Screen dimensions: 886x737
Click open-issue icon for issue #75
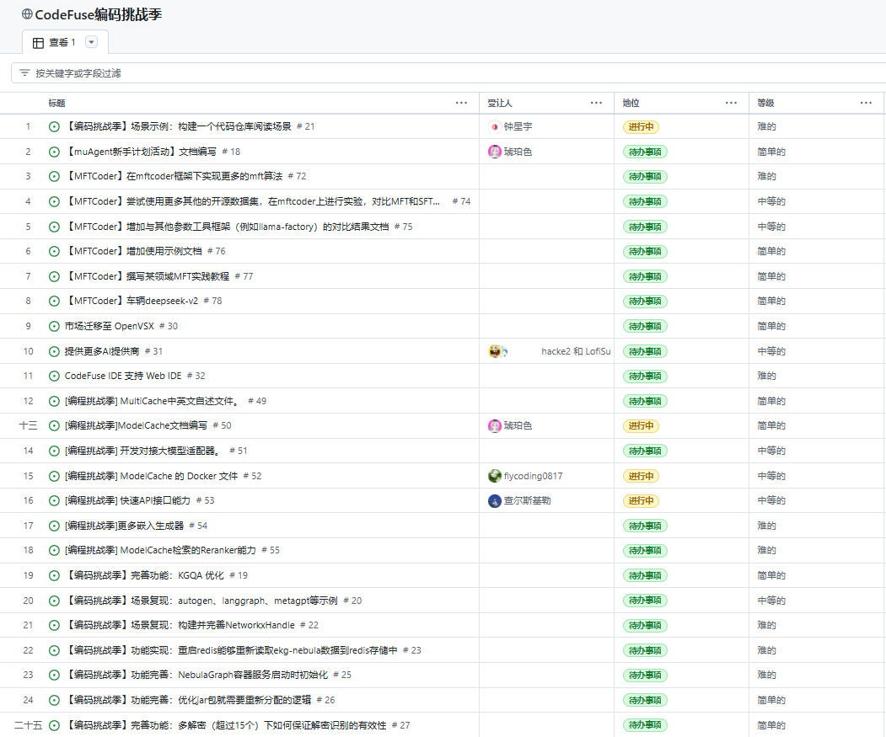[x=54, y=227]
